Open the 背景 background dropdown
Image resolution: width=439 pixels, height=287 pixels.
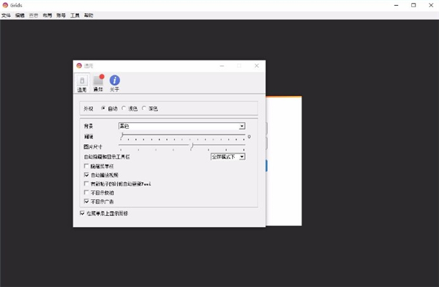point(181,126)
